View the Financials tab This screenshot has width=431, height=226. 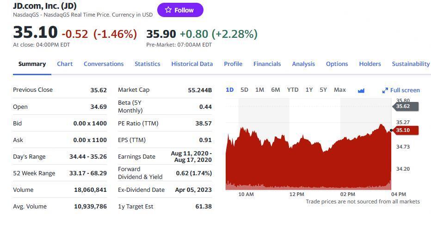pos(267,64)
